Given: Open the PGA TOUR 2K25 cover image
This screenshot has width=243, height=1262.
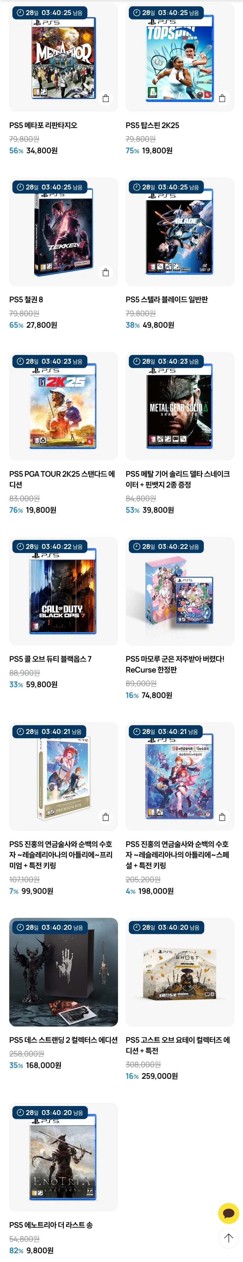Looking at the screenshot, I should click(x=64, y=406).
